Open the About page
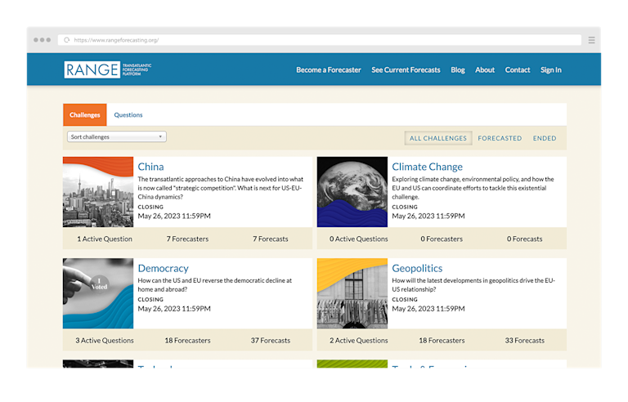This screenshot has width=628, height=402. 485,69
